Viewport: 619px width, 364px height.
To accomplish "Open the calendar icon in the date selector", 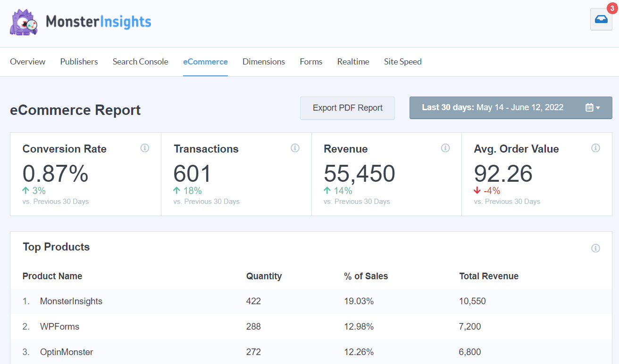I will 589,107.
